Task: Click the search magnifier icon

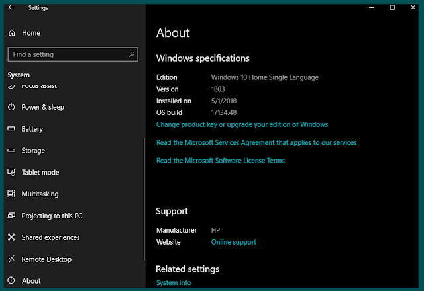Action: click(x=131, y=54)
